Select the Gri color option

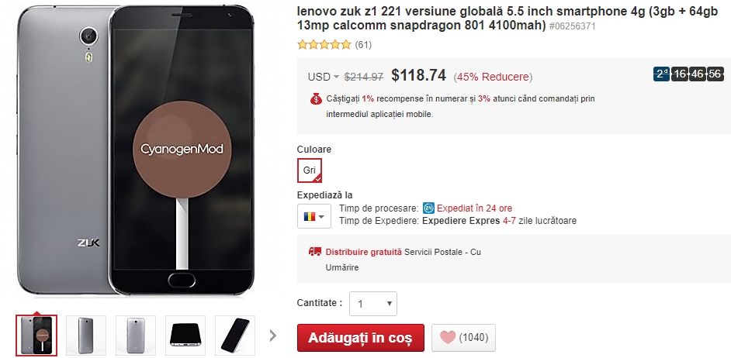(x=310, y=170)
